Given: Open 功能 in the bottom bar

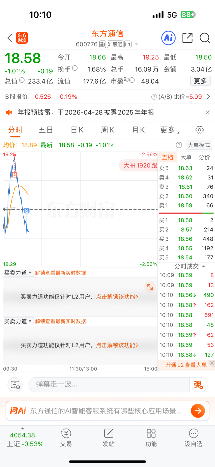Looking at the screenshot, I should pos(151,438).
